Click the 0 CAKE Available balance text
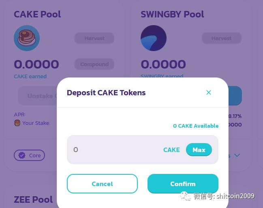Image resolution: width=263 pixels, height=208 pixels. 196,126
